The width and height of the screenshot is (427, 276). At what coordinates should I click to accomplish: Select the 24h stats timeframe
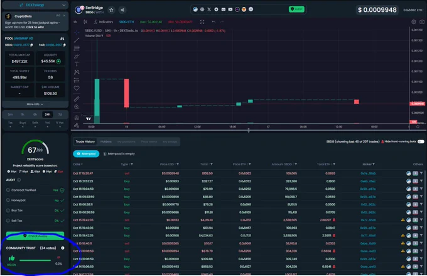coord(48,114)
